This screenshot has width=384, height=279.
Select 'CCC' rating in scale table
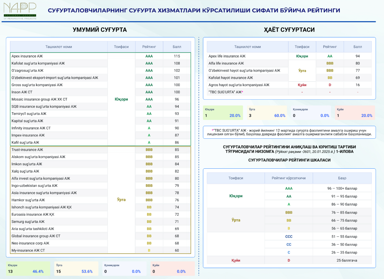(x=289, y=237)
